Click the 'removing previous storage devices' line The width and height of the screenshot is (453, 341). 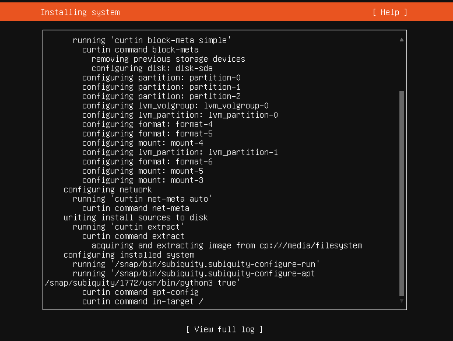tap(168, 59)
